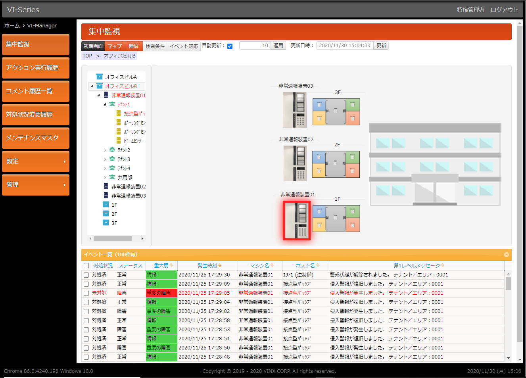Select the alarming 非常通報装置01 device image
Screen dimensions: 526x378
(297, 221)
